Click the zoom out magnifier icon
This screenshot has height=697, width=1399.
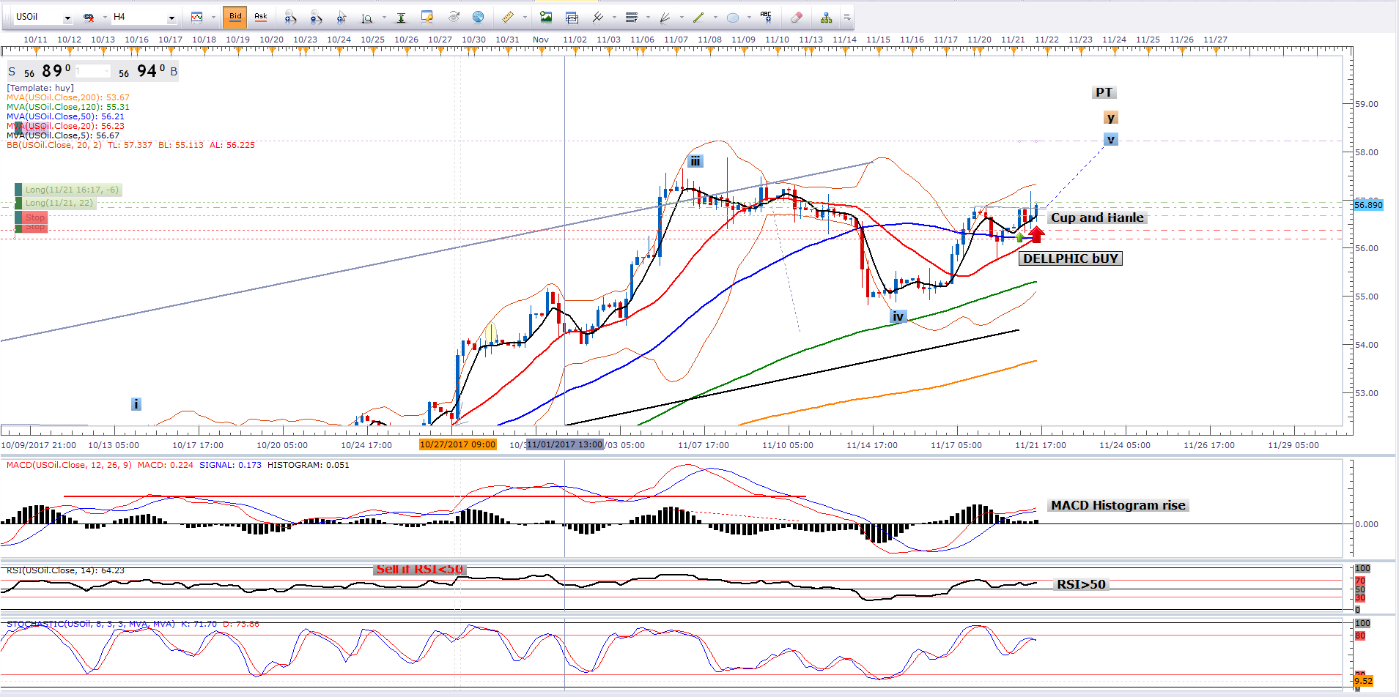pyautogui.click(x=316, y=17)
